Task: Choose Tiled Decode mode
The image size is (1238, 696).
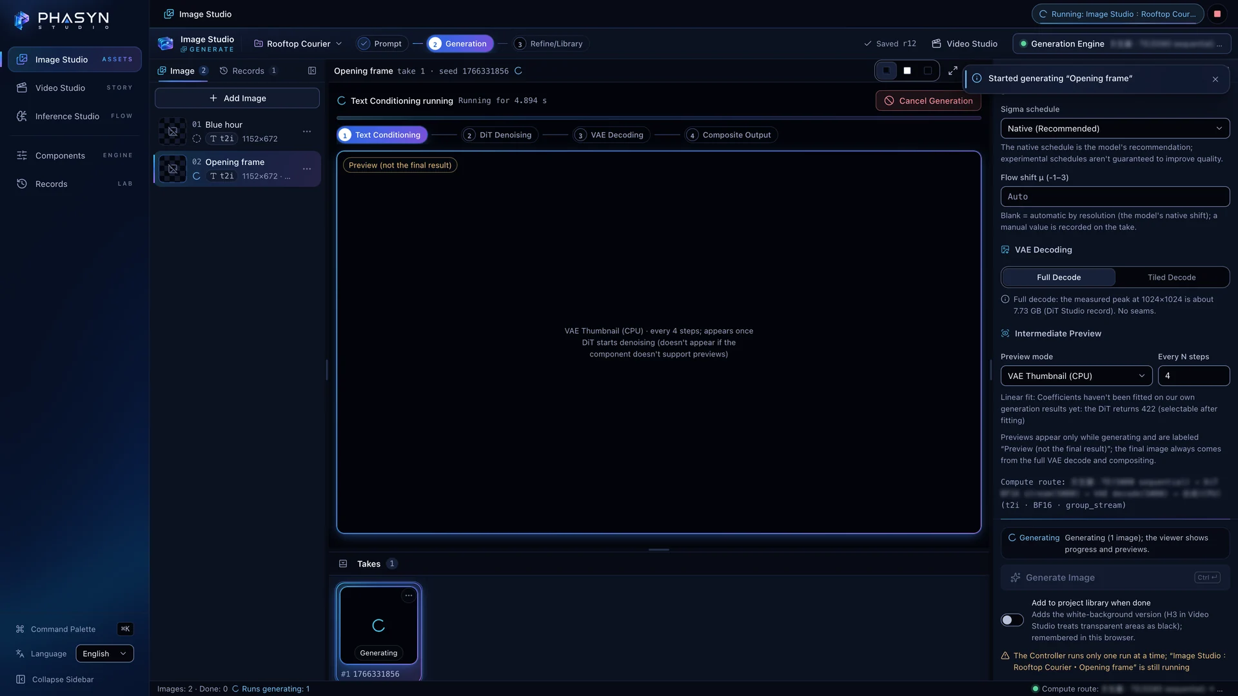Action: point(1172,278)
